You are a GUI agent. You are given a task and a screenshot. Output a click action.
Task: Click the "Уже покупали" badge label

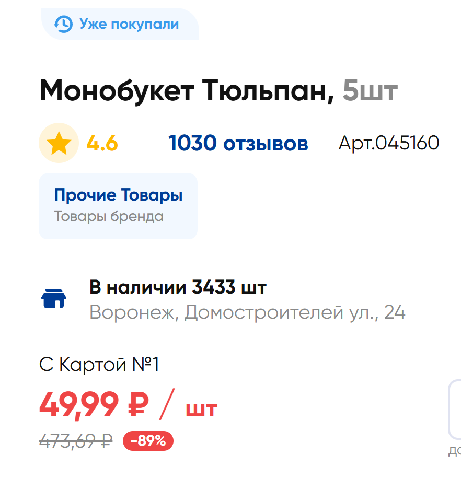pos(129,24)
